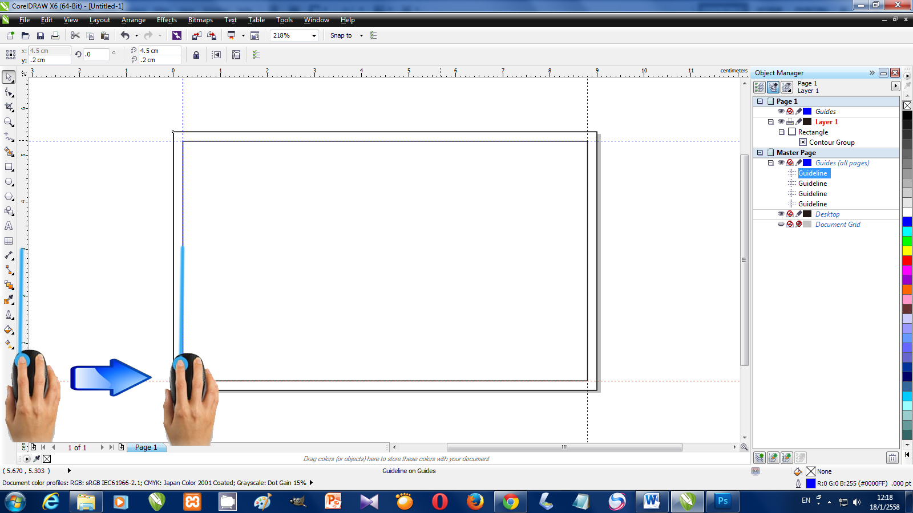The height and width of the screenshot is (513, 913).
Task: Choose the Text tool
Action: click(9, 226)
